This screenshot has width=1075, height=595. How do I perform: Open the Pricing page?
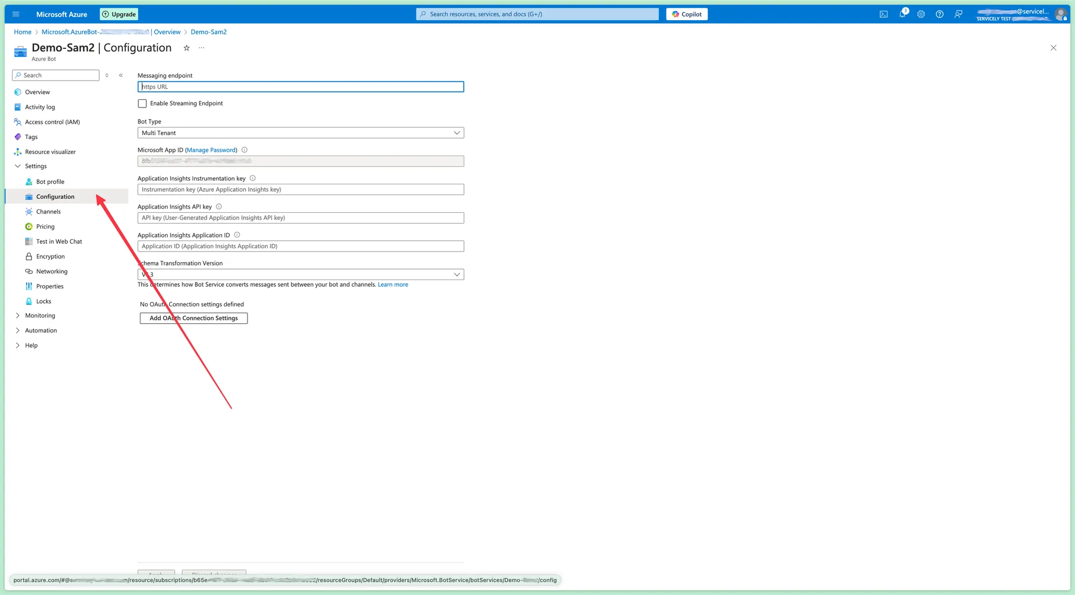click(45, 227)
